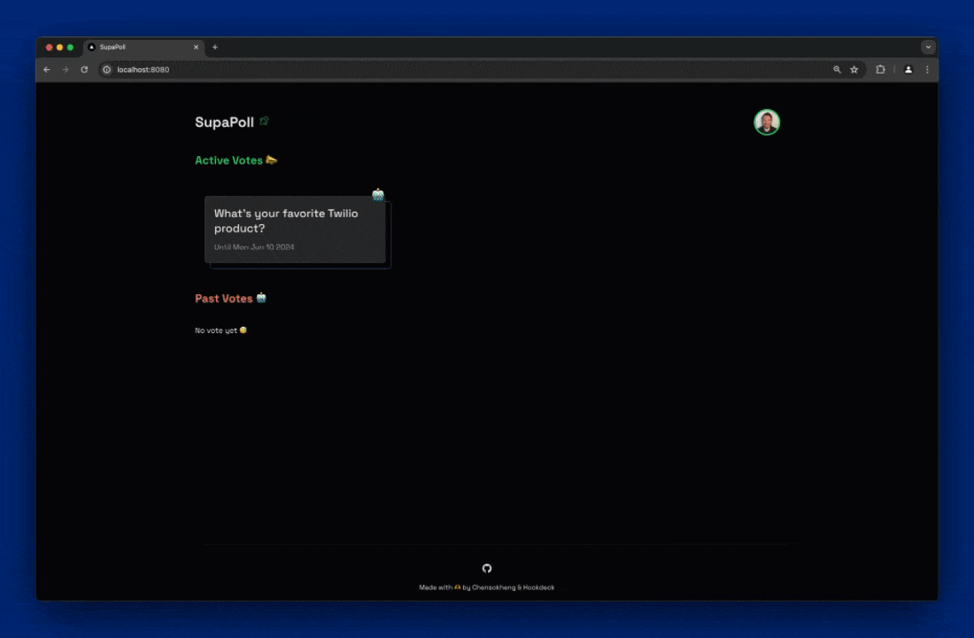
Task: Expand the tab search dropdown arrow
Action: point(928,47)
